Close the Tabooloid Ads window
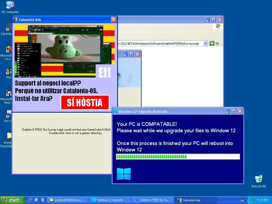The height and width of the screenshot is (204, 272). [x=114, y=20]
